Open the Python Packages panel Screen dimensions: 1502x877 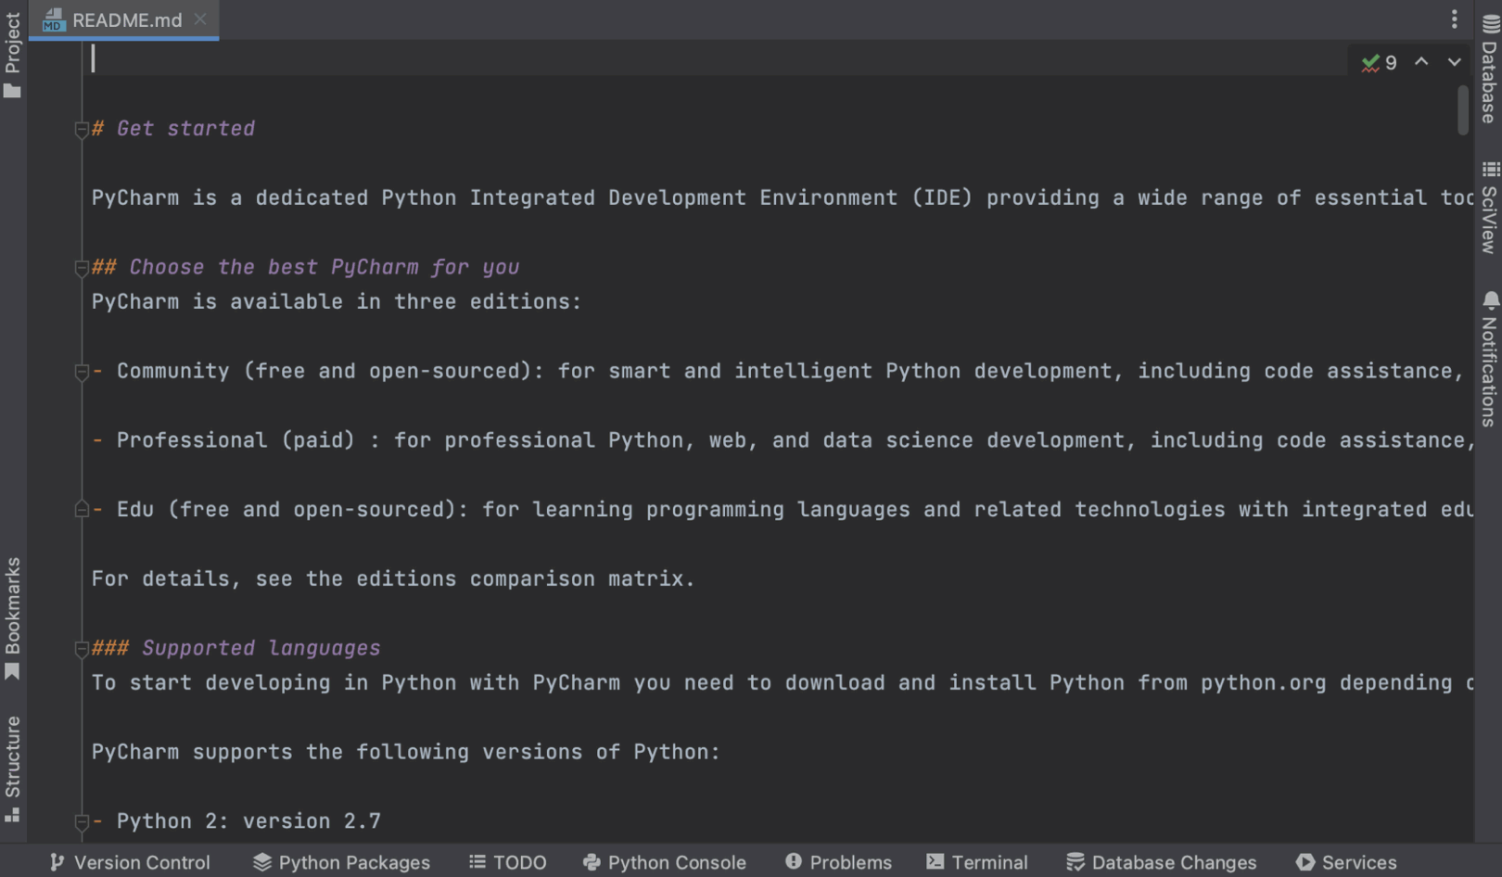342,862
